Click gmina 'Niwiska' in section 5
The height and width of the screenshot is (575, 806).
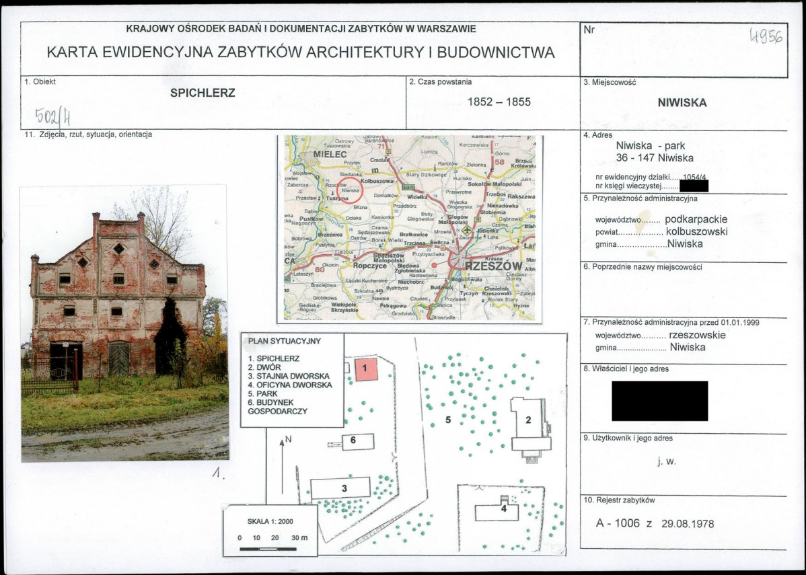pyautogui.click(x=685, y=244)
